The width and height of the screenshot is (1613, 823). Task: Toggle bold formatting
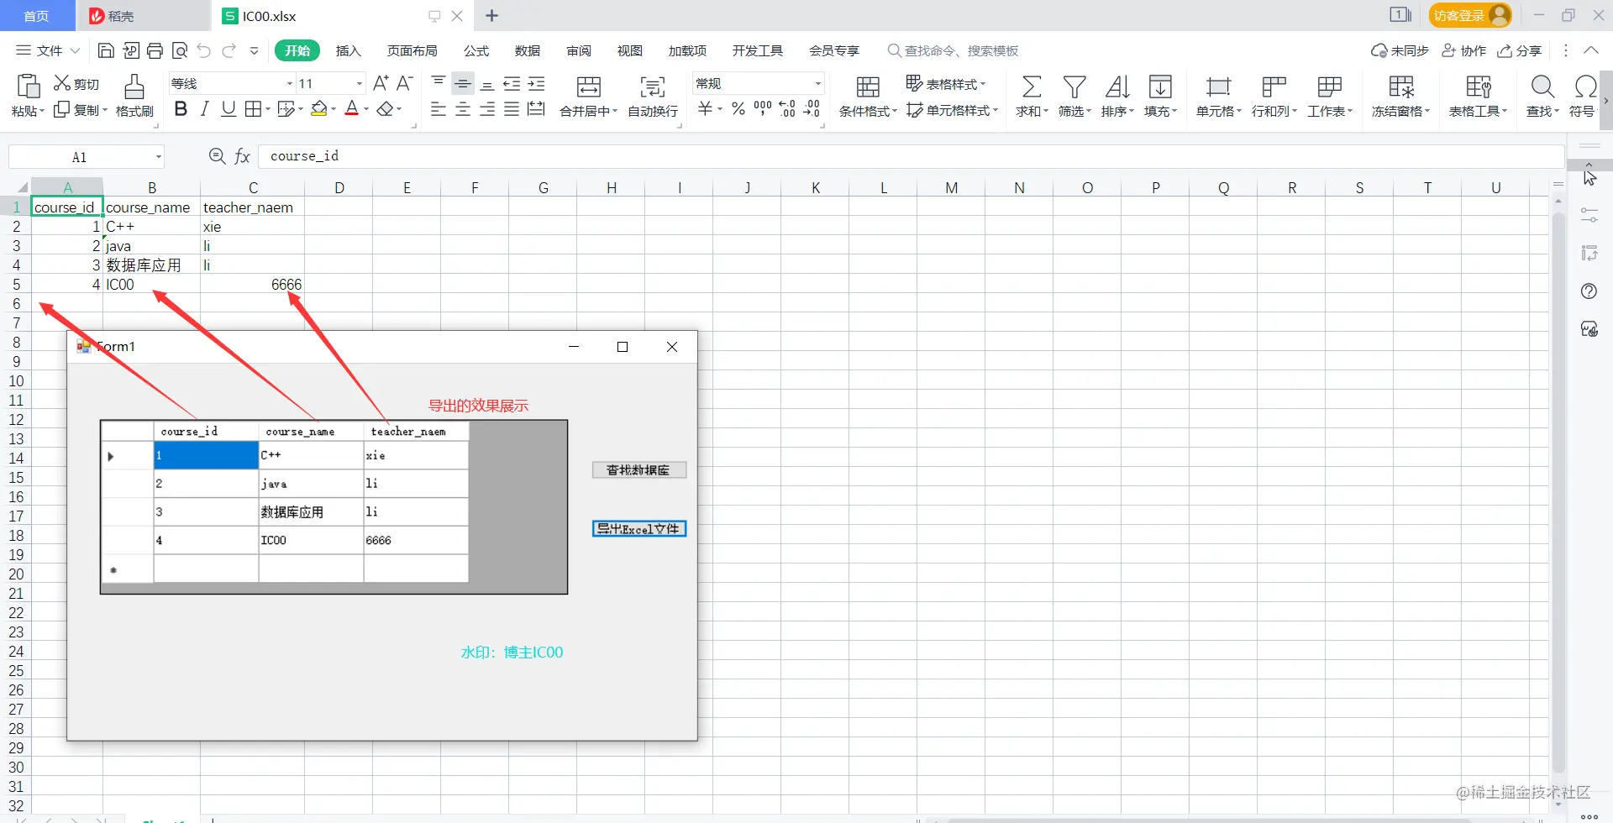181,109
